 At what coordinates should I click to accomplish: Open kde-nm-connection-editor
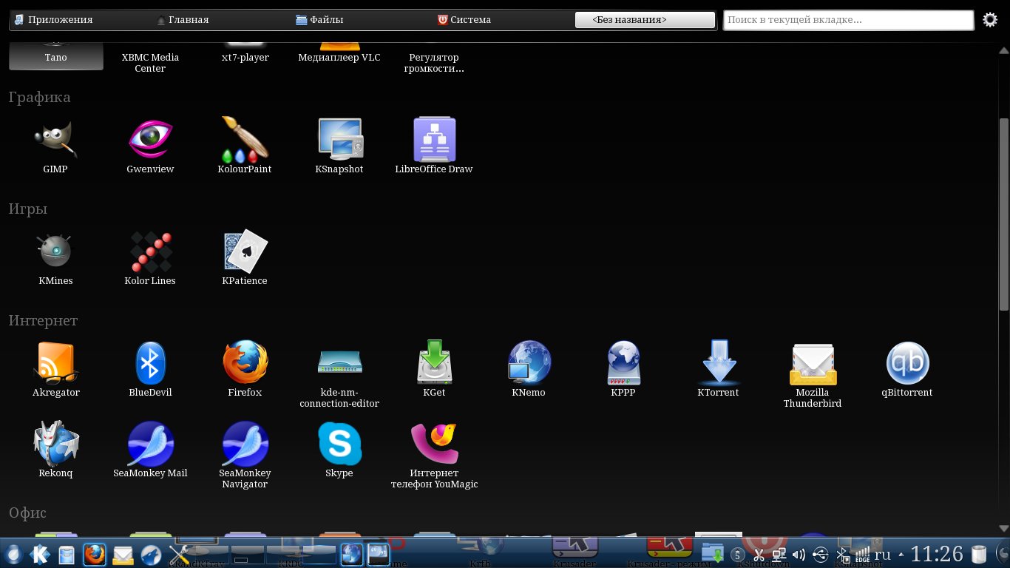pyautogui.click(x=339, y=376)
